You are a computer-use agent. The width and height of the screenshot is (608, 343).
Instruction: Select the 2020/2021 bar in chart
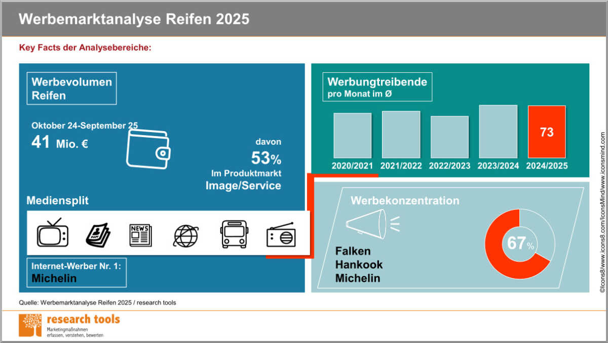(x=352, y=136)
